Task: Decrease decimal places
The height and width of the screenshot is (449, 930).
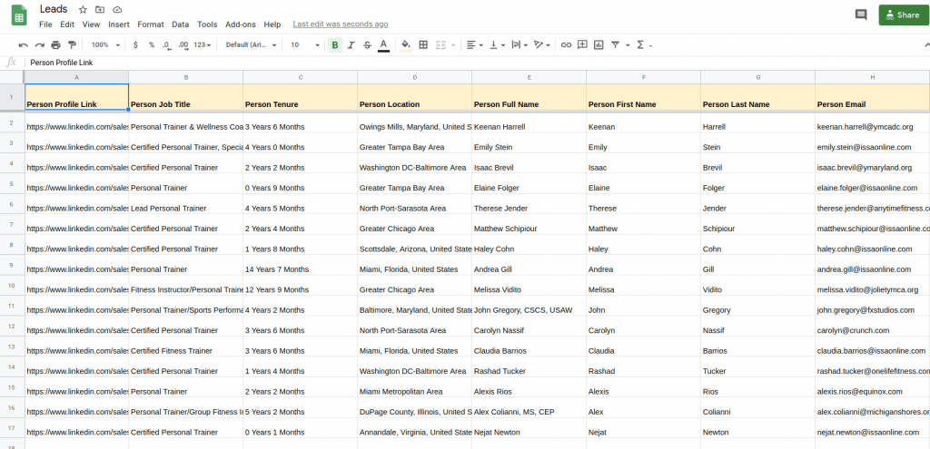Action: click(x=167, y=45)
